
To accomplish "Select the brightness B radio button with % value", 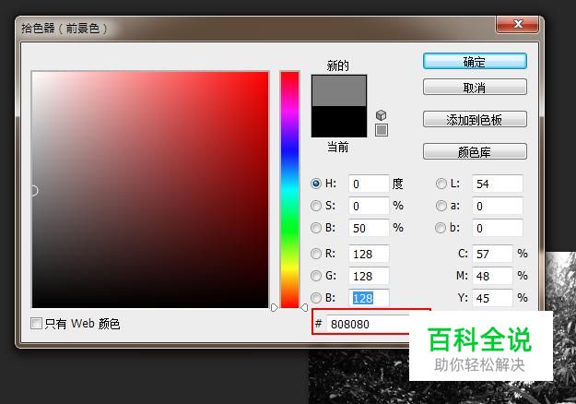I will pyautogui.click(x=316, y=228).
